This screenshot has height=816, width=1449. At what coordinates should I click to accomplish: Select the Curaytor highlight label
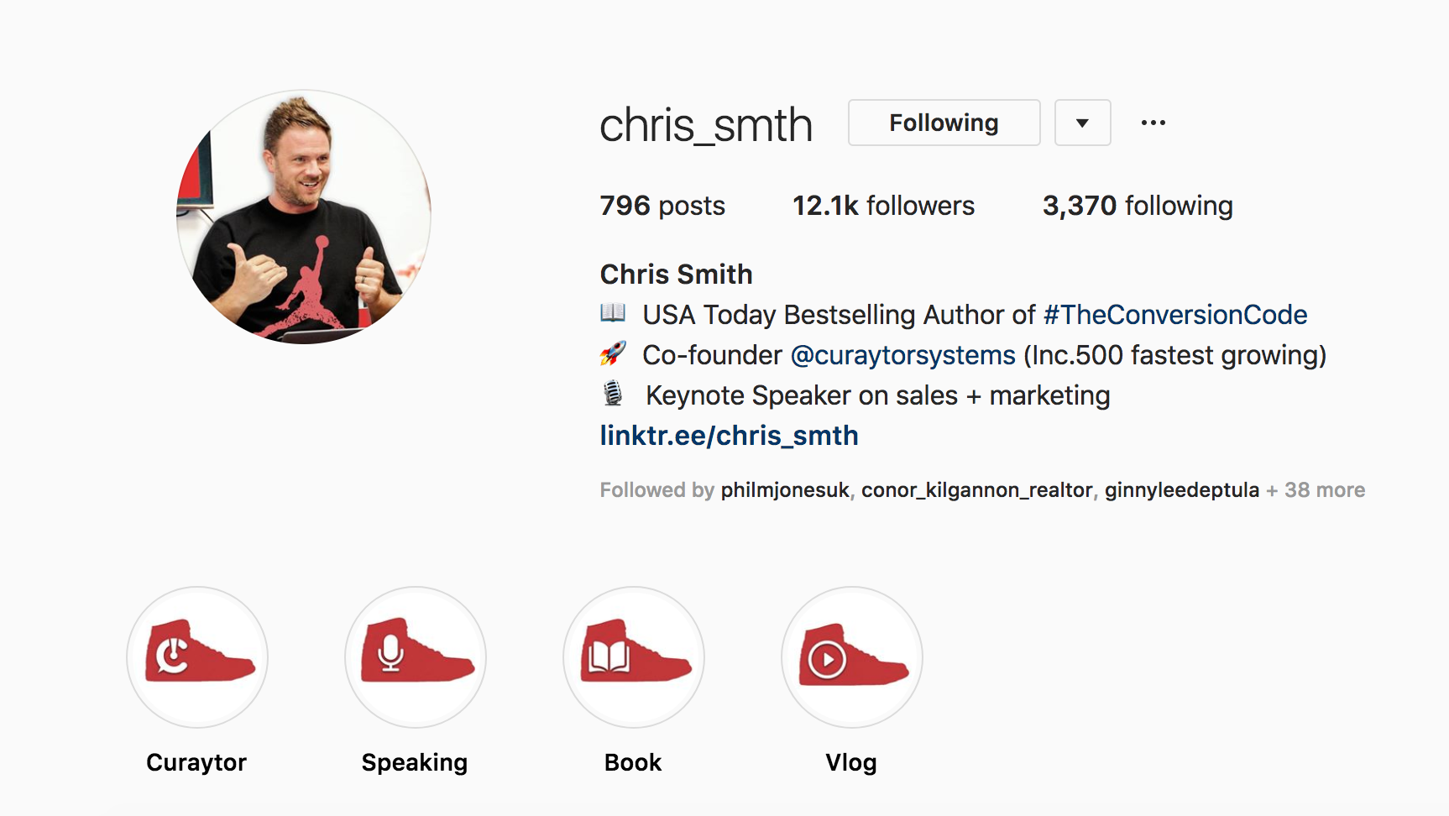coord(196,762)
